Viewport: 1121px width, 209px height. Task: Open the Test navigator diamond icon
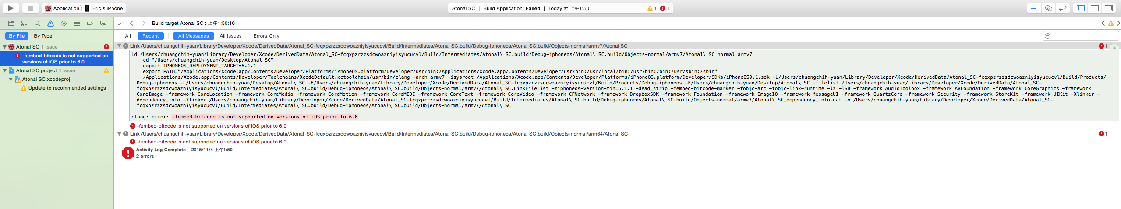click(x=64, y=23)
